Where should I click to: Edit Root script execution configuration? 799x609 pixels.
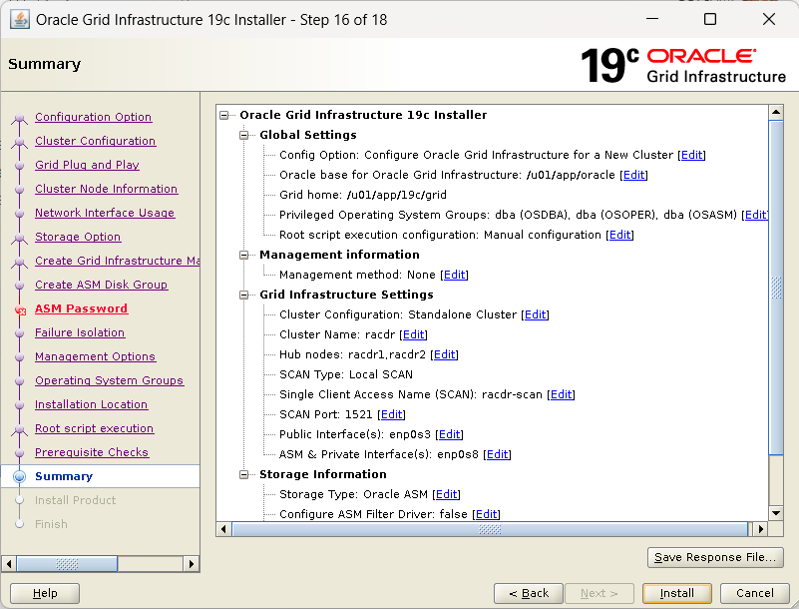click(619, 235)
